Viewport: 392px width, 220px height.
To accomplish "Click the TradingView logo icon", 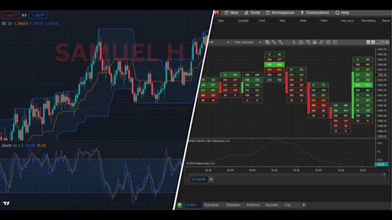I will coord(6,203).
